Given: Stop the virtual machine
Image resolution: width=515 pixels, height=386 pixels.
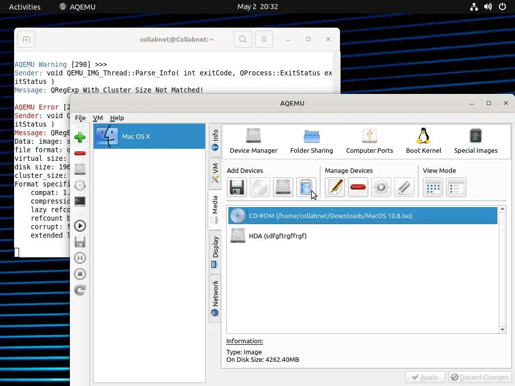Looking at the screenshot, I should click(x=80, y=274).
